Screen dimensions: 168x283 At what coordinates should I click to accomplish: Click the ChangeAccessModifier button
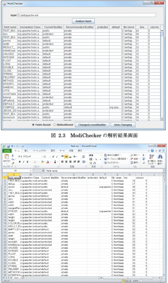coord(92,125)
